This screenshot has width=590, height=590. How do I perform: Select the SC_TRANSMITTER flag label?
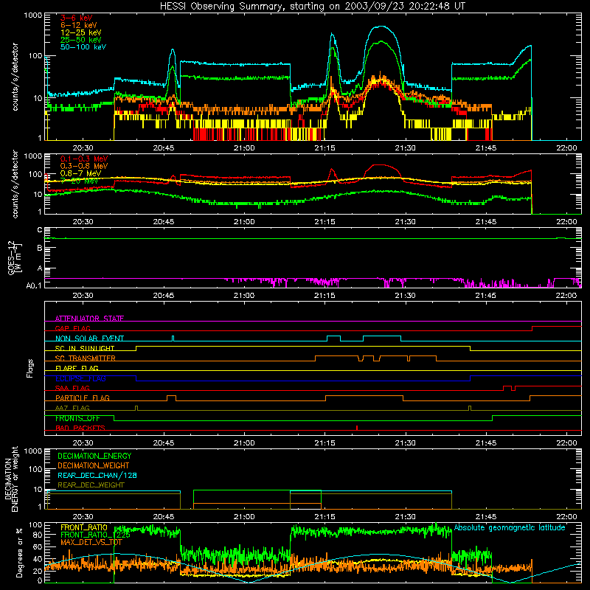tap(86, 358)
